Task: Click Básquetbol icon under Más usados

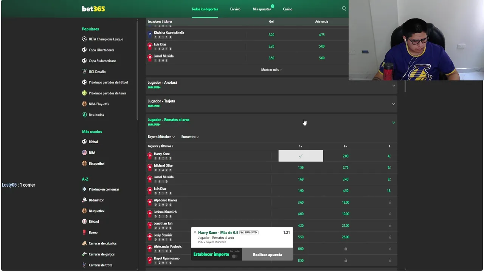Action: (84, 163)
